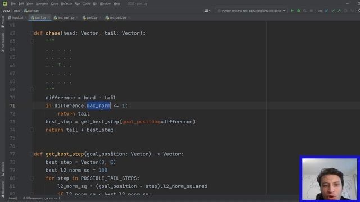Click the Git Rollback icon
Image resolution: width=360 pixels, height=202 pixels.
click(x=352, y=11)
